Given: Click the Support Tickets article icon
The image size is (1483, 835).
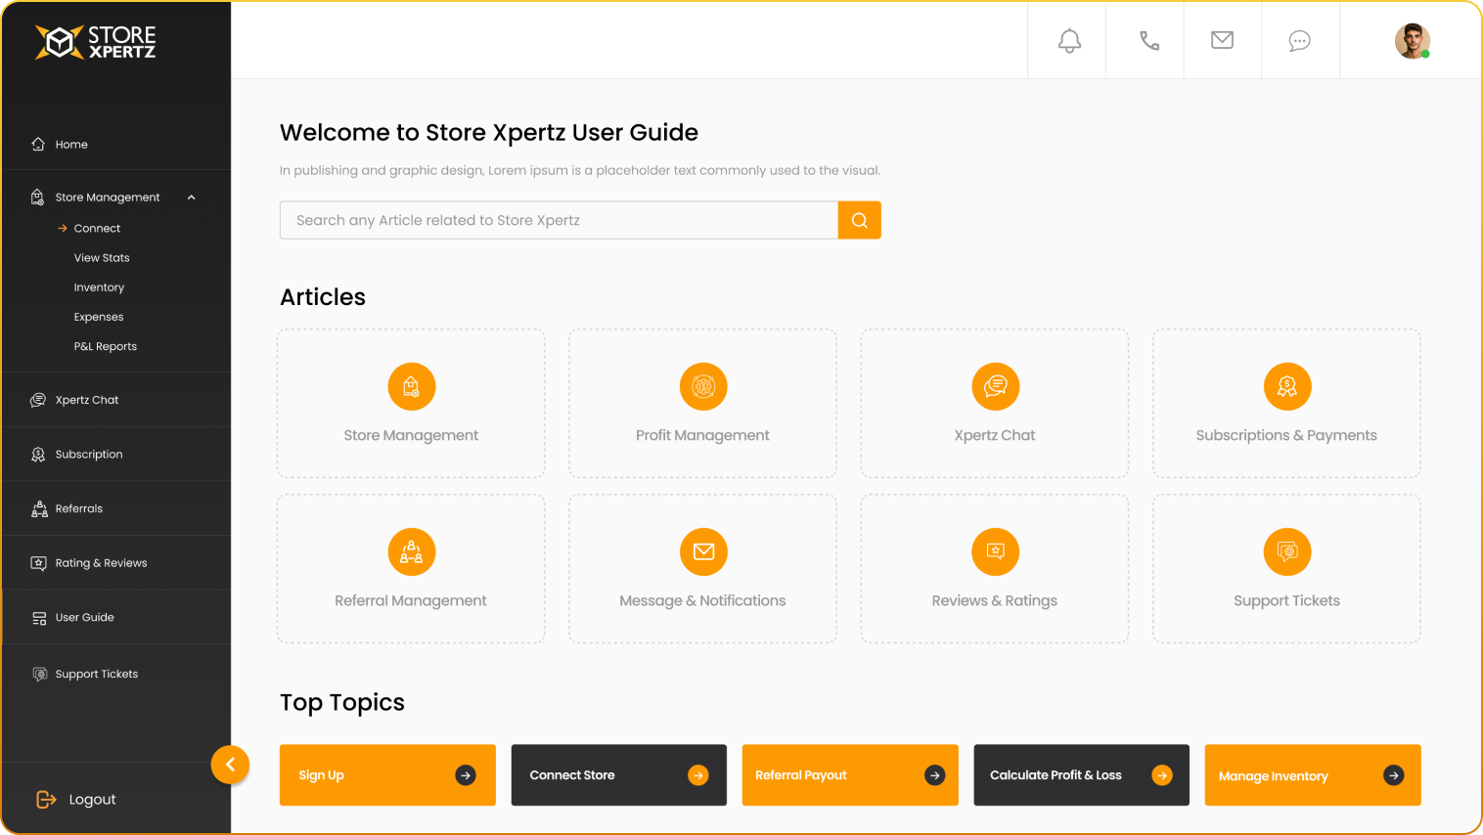Looking at the screenshot, I should pos(1287,552).
